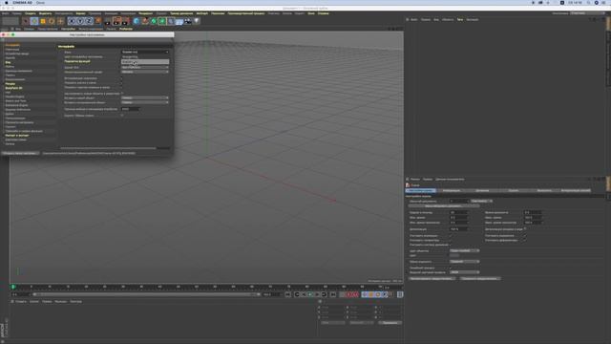The image size is (611, 344).
Task: Add a Light object
Action: [197, 21]
